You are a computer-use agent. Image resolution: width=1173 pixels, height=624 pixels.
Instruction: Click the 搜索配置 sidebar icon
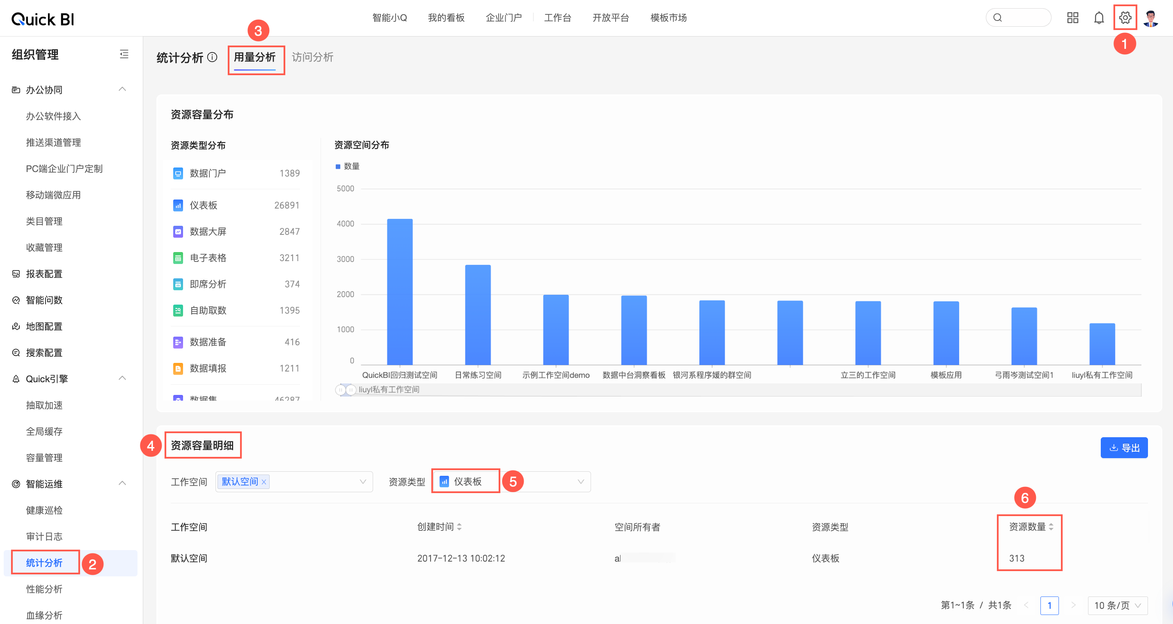coord(16,353)
